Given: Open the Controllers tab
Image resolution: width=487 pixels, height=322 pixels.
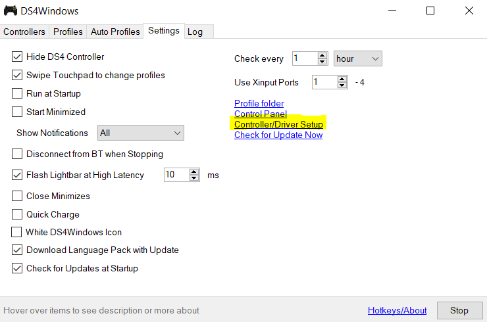Looking at the screenshot, I should coord(24,32).
